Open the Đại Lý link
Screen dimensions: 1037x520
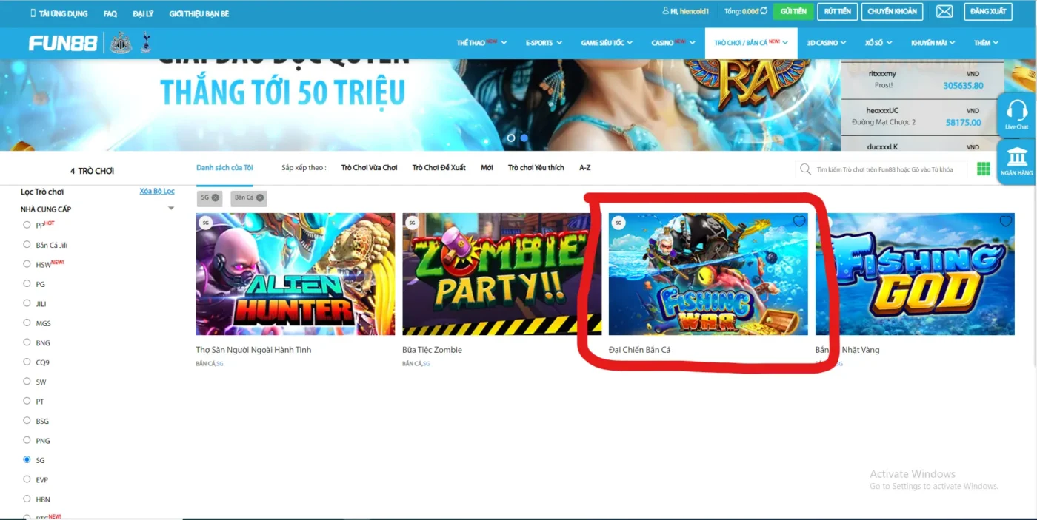143,13
